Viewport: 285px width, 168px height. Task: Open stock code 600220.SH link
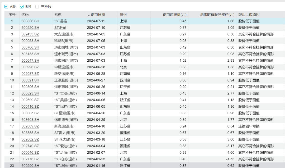coord(30,28)
